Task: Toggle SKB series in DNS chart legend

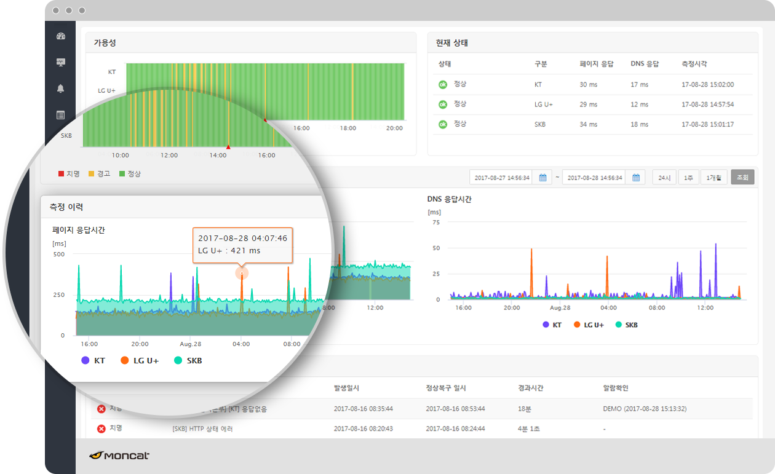Action: [626, 325]
